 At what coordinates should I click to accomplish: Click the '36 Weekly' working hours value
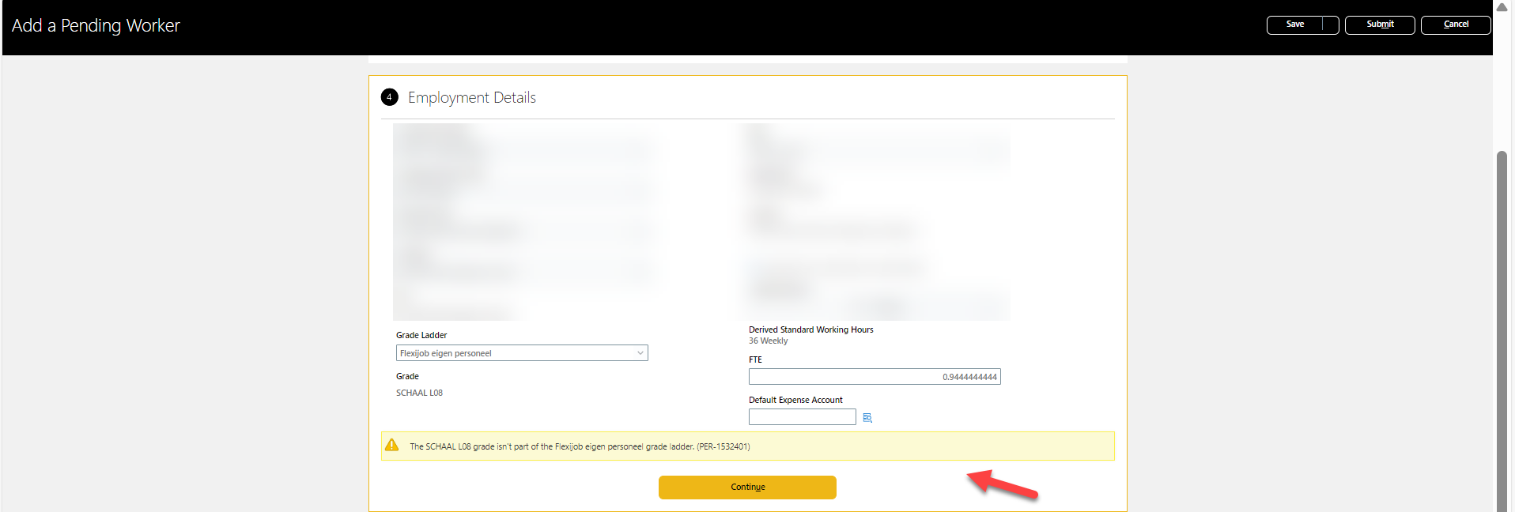(768, 341)
